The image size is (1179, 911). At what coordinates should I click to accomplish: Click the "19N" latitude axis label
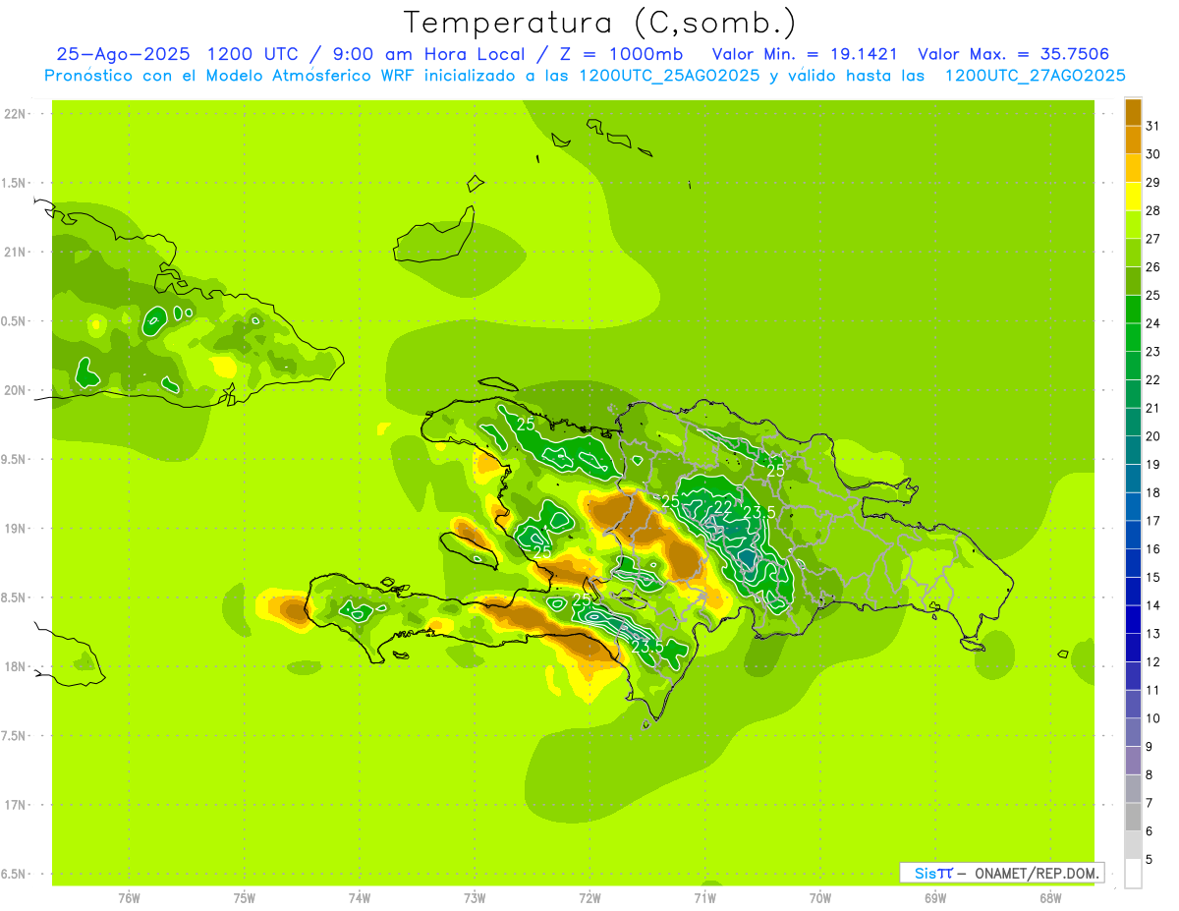click(15, 529)
